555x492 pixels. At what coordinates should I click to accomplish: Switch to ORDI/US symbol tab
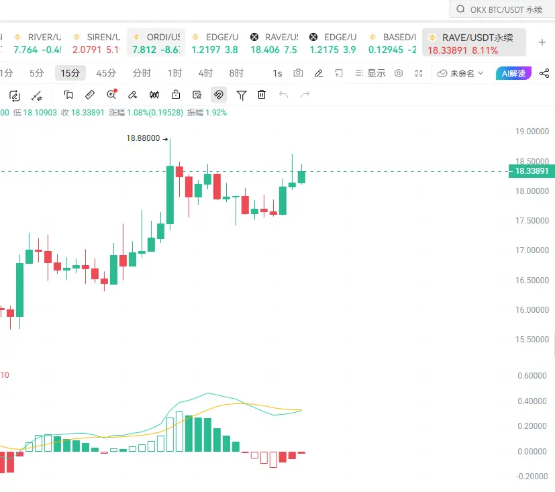[x=156, y=43]
